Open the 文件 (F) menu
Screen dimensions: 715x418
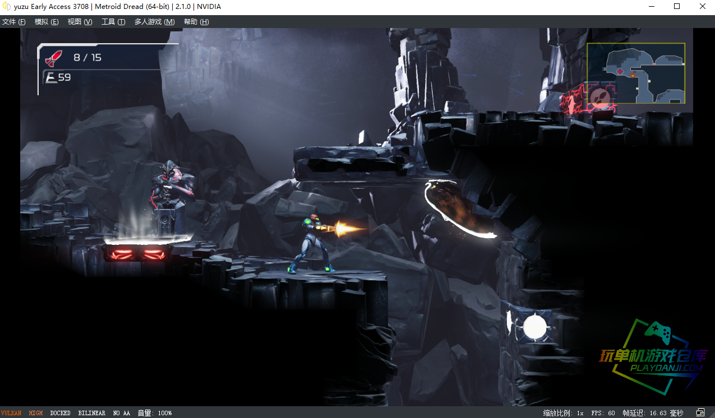(14, 22)
